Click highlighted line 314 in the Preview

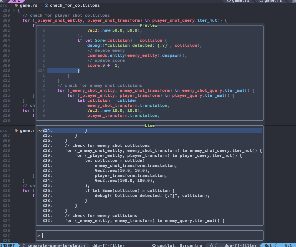(64, 70)
